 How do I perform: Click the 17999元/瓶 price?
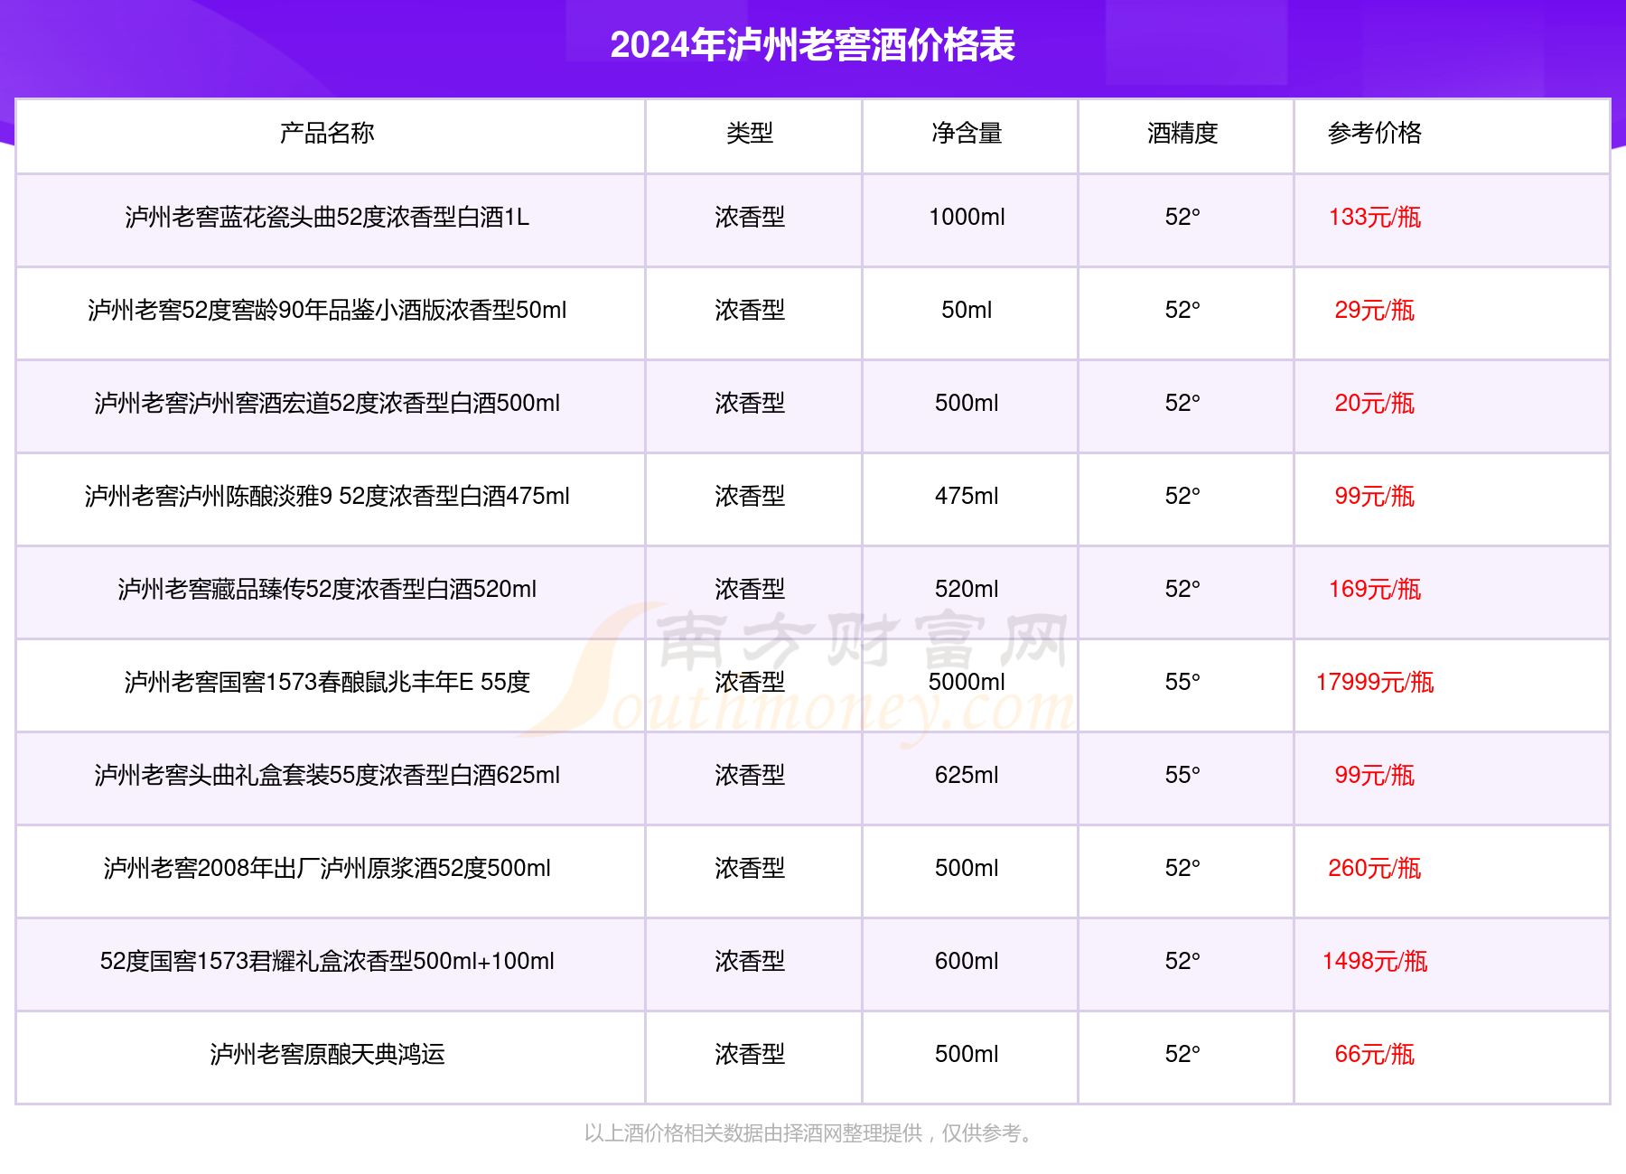(x=1374, y=683)
